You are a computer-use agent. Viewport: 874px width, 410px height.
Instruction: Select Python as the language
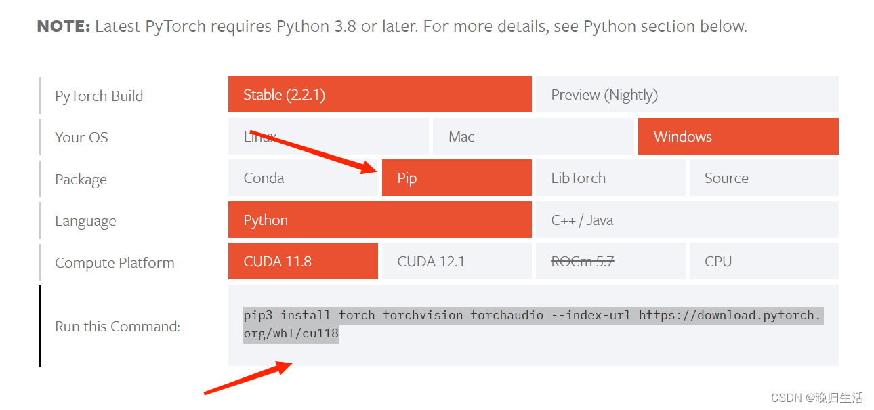click(379, 220)
